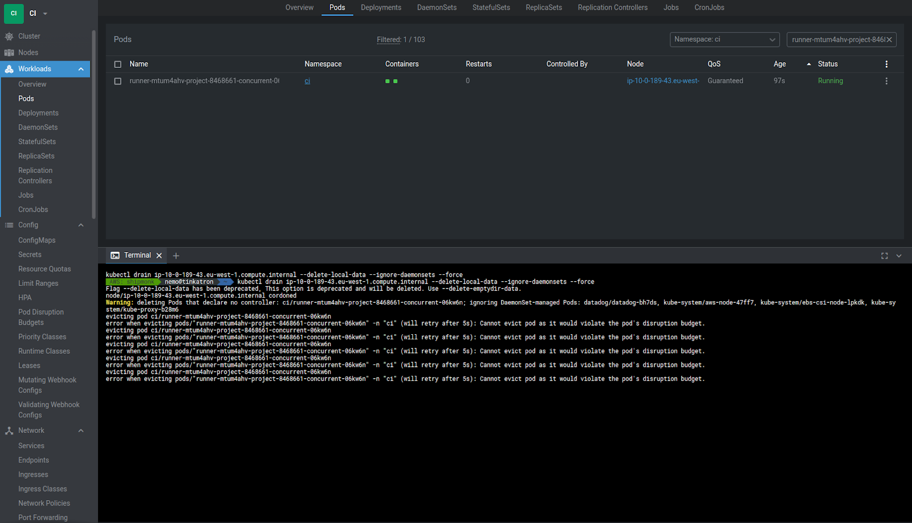Open the Namespace: ci dropdown
This screenshot has width=912, height=523.
pyautogui.click(x=724, y=39)
